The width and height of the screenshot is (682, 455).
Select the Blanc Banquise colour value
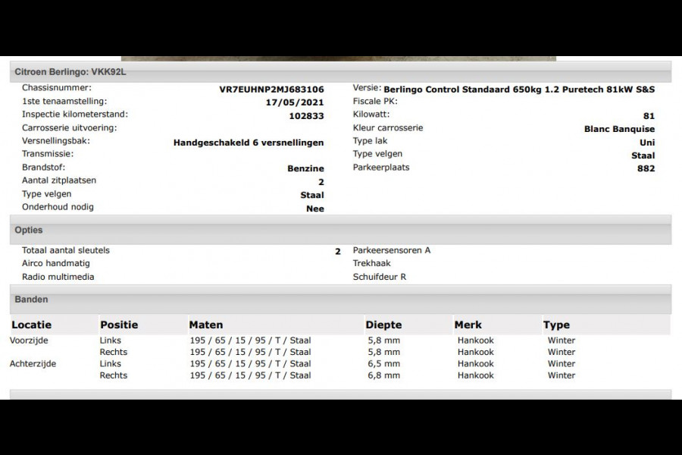point(619,129)
